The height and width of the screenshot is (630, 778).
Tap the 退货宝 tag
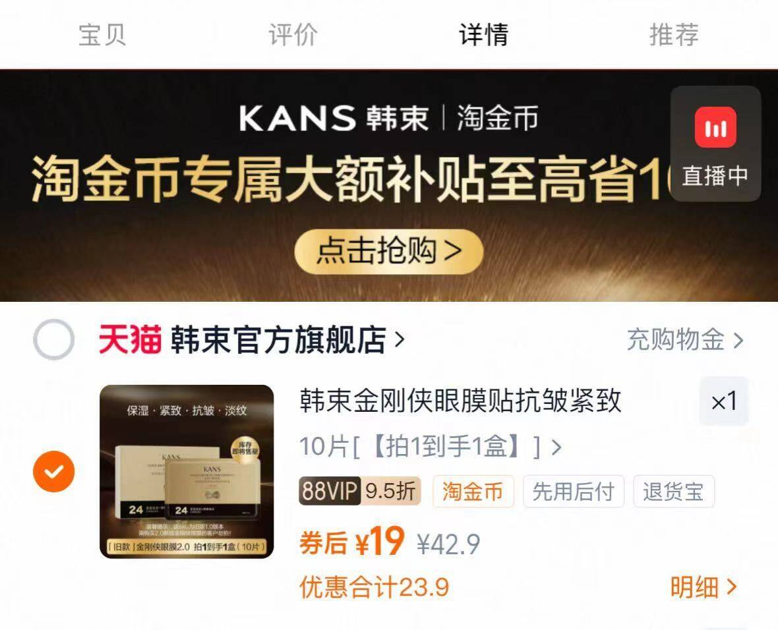673,492
